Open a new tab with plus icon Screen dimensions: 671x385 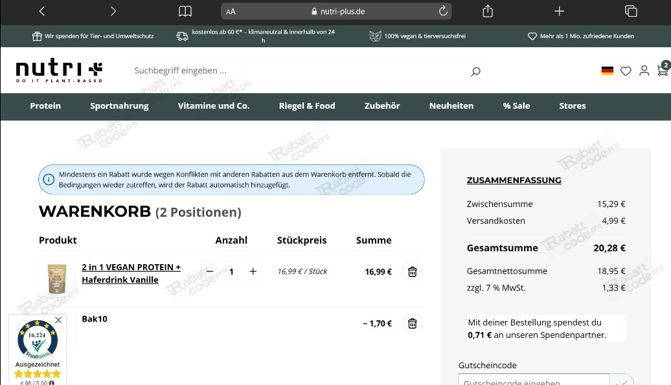pyautogui.click(x=560, y=11)
